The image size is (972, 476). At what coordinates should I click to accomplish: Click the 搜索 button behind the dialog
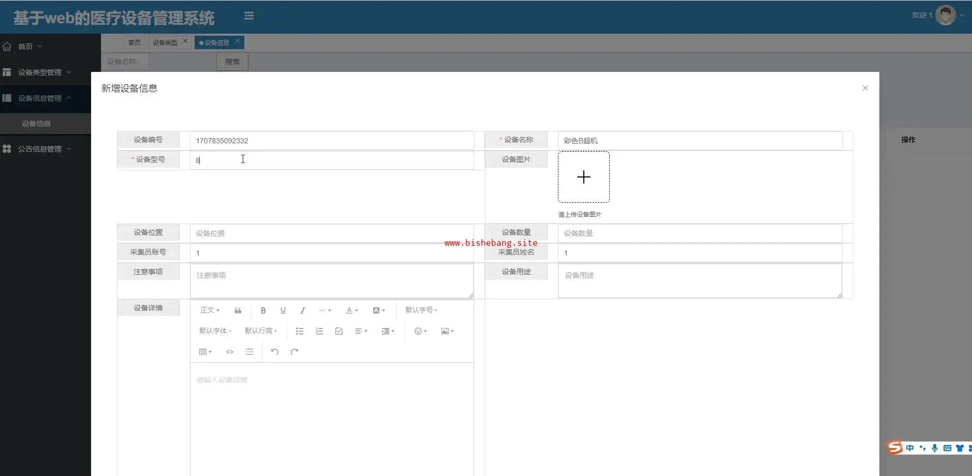(232, 62)
